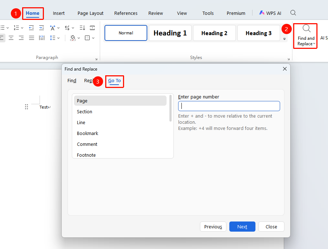Click the Enter page number field
Screen dimensions: 328x249
(229, 106)
